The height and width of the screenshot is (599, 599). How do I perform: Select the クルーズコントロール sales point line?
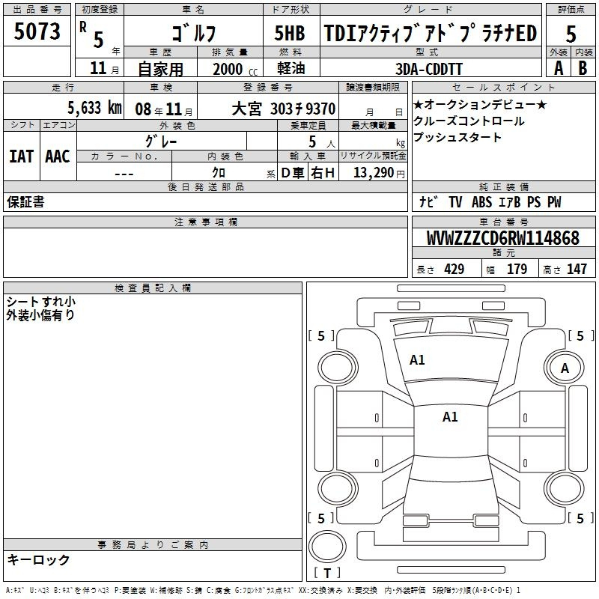(x=469, y=121)
